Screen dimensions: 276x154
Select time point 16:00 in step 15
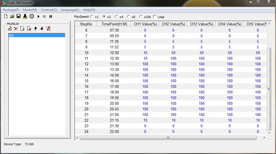coord(114,81)
